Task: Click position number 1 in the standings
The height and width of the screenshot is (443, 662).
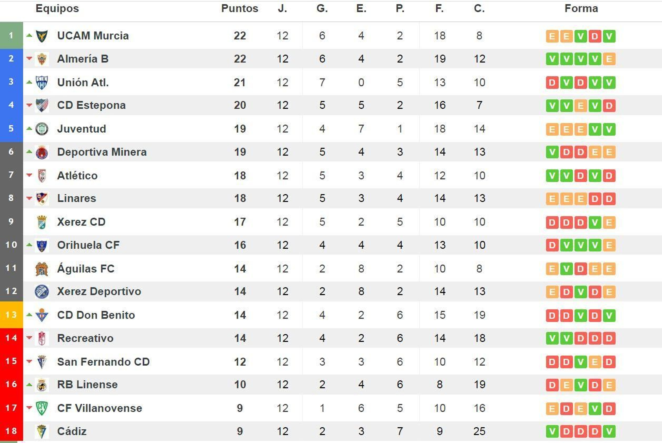Action: point(10,36)
